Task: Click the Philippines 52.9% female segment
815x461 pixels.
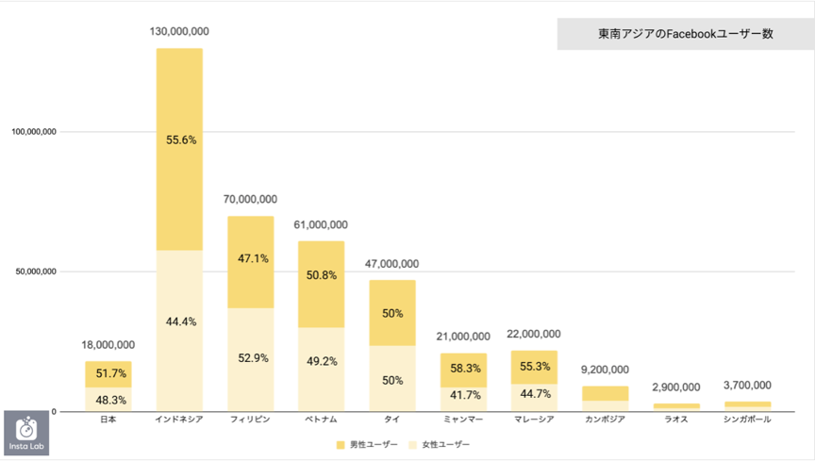Action: pyautogui.click(x=251, y=359)
